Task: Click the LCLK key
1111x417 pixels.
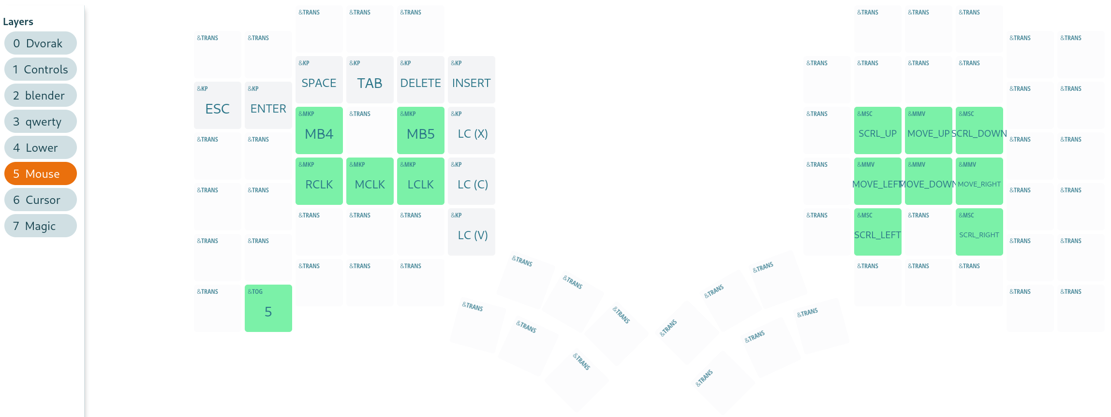Action: point(421,181)
